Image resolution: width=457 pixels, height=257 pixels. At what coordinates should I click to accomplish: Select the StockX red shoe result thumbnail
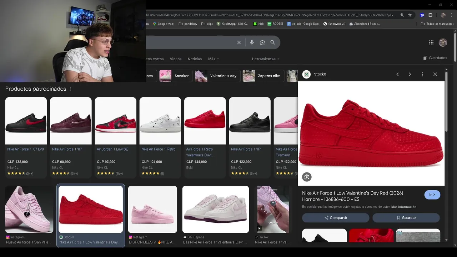(x=91, y=210)
